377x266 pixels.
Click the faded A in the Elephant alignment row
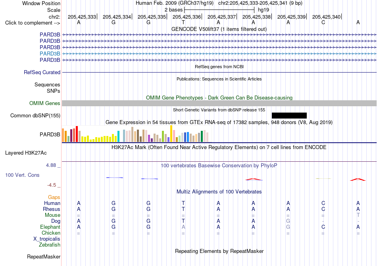pyautogui.click(x=183, y=227)
